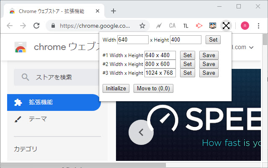The height and width of the screenshot is (168, 268).
Task: Click the カテゴリ heading text
Action: tap(26, 149)
